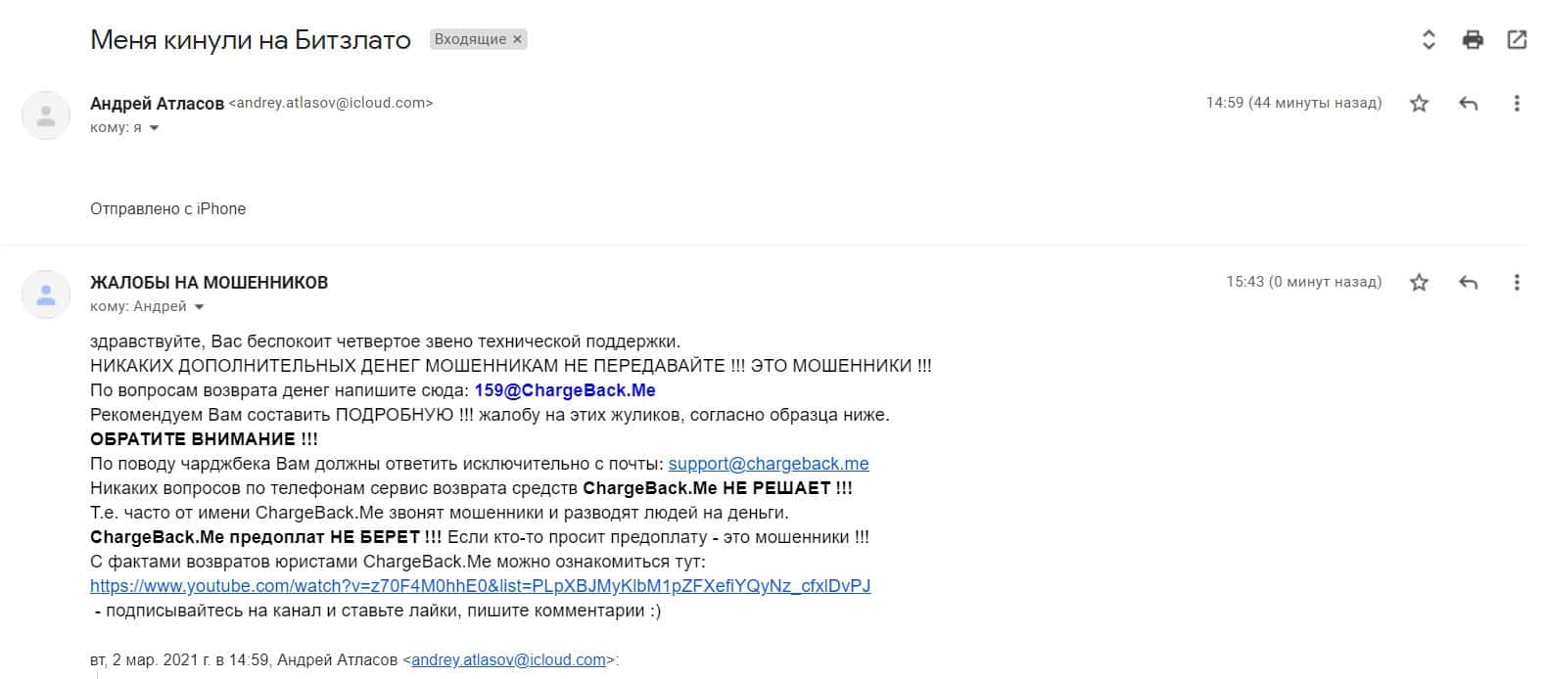This screenshot has width=1546, height=679.
Task: Open more options for the 15:43 message
Action: tap(1517, 283)
